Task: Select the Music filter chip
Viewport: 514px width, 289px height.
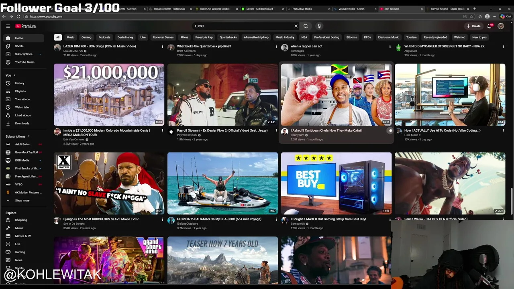Action: coord(70,37)
